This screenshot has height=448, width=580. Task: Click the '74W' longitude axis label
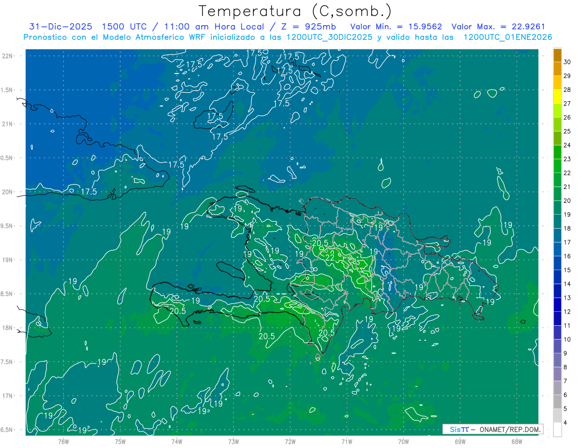coord(177,441)
